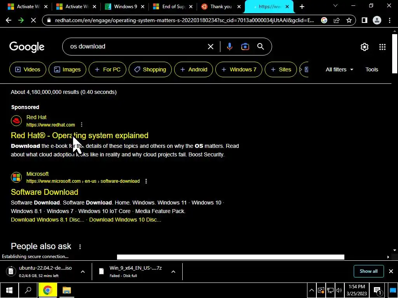Open the Tools search options

click(372, 69)
